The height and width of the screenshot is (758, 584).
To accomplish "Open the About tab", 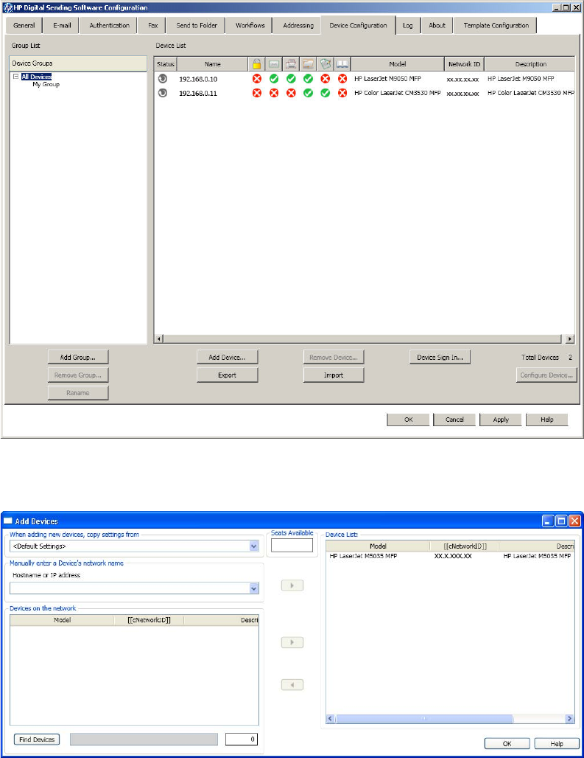I will 437,26.
